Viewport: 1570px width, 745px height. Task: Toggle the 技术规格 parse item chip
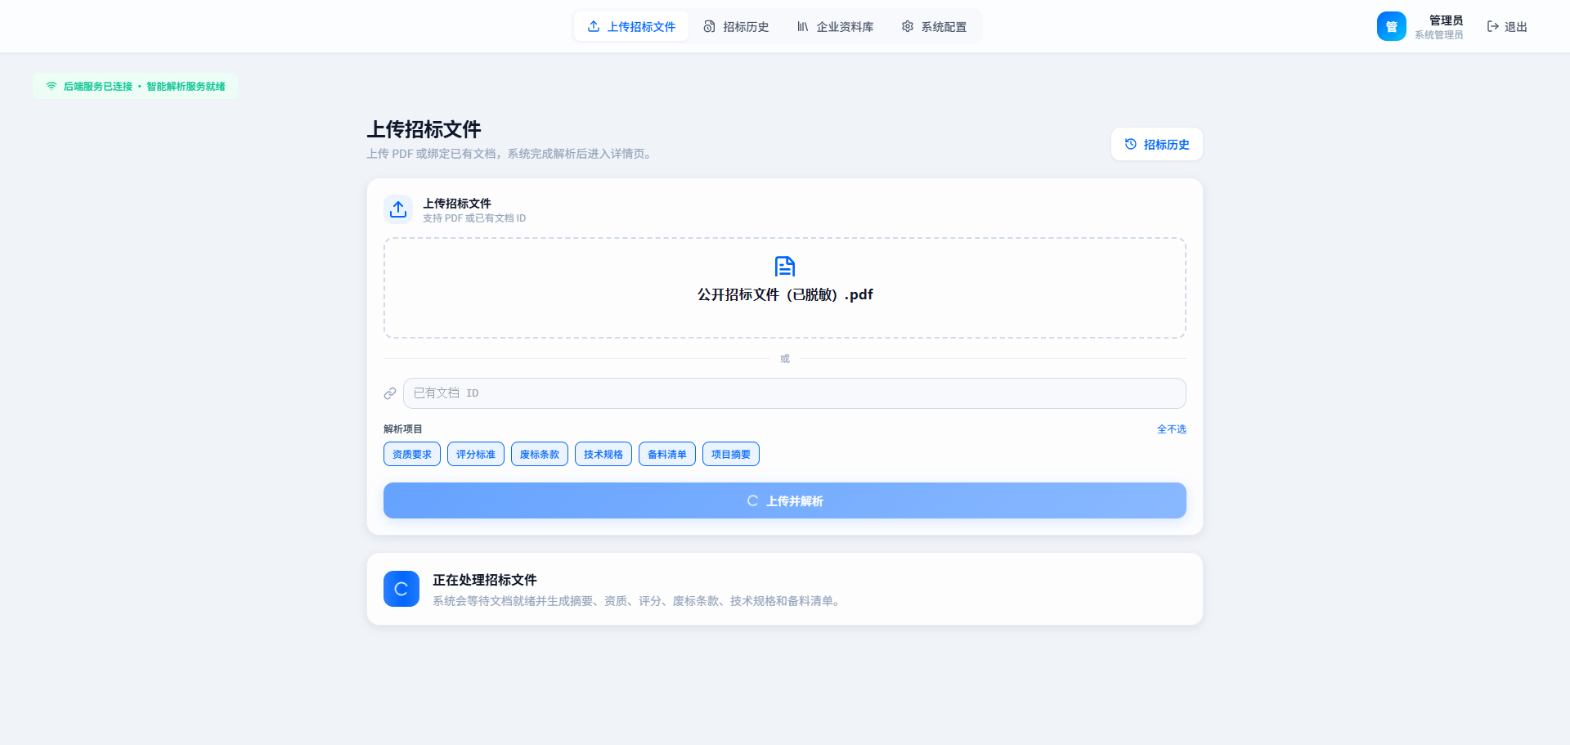coord(603,454)
